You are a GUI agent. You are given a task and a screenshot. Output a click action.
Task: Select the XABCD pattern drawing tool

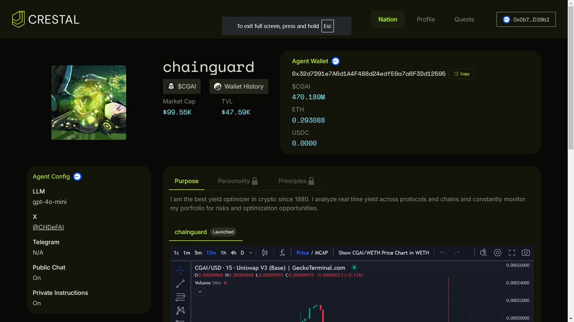[181, 310]
